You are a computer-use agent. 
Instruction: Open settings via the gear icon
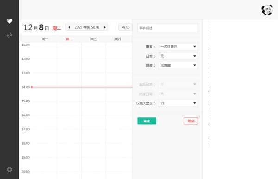tap(9, 170)
